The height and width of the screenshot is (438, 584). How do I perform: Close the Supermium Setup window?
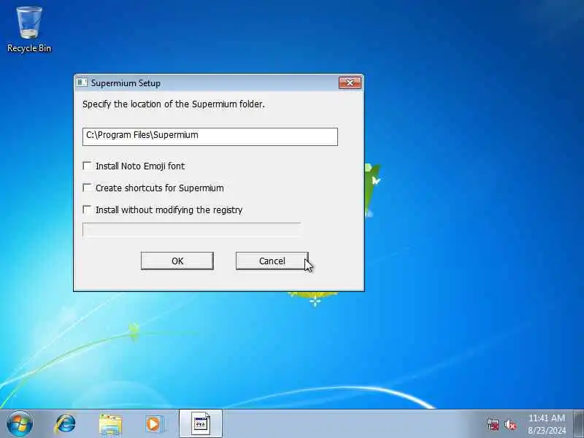point(350,82)
